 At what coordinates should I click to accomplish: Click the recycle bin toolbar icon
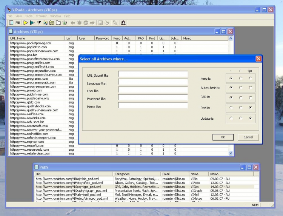tap(65, 23)
